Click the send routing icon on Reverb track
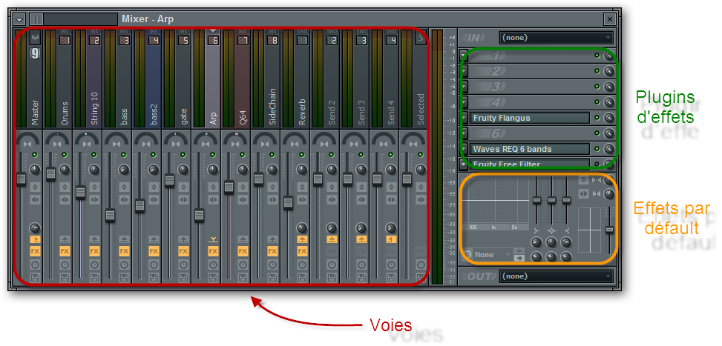The width and height of the screenshot is (722, 346). [x=302, y=239]
